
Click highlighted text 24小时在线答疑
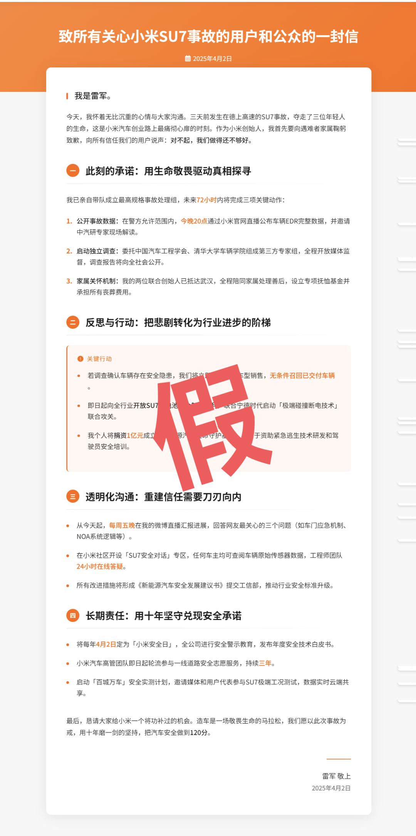(99, 566)
